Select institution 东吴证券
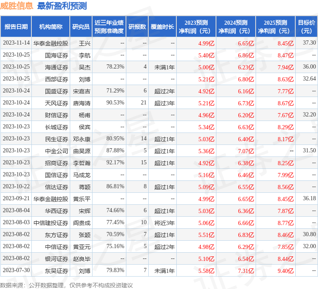Image resolution: width=318 pixels, height=289 pixels. [57, 270]
